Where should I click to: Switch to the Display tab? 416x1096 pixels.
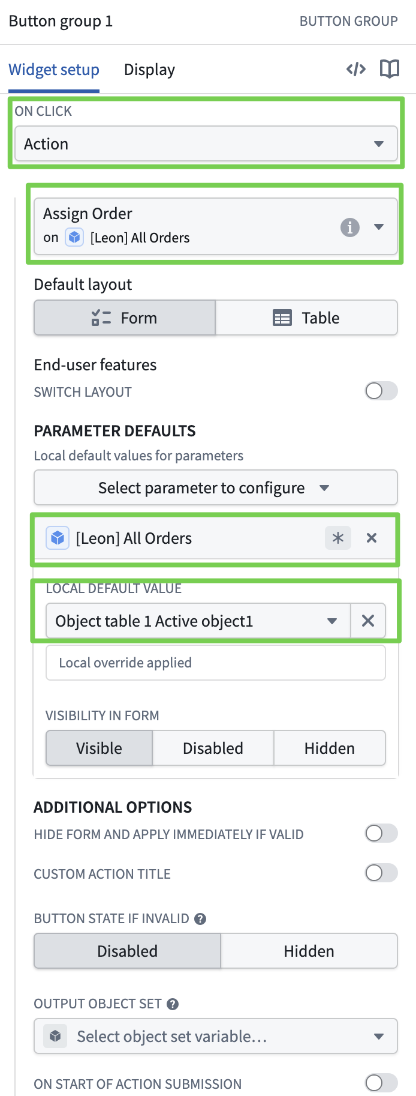click(149, 70)
